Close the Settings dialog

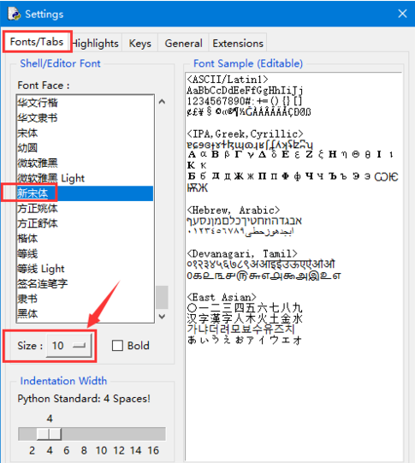coord(402,14)
